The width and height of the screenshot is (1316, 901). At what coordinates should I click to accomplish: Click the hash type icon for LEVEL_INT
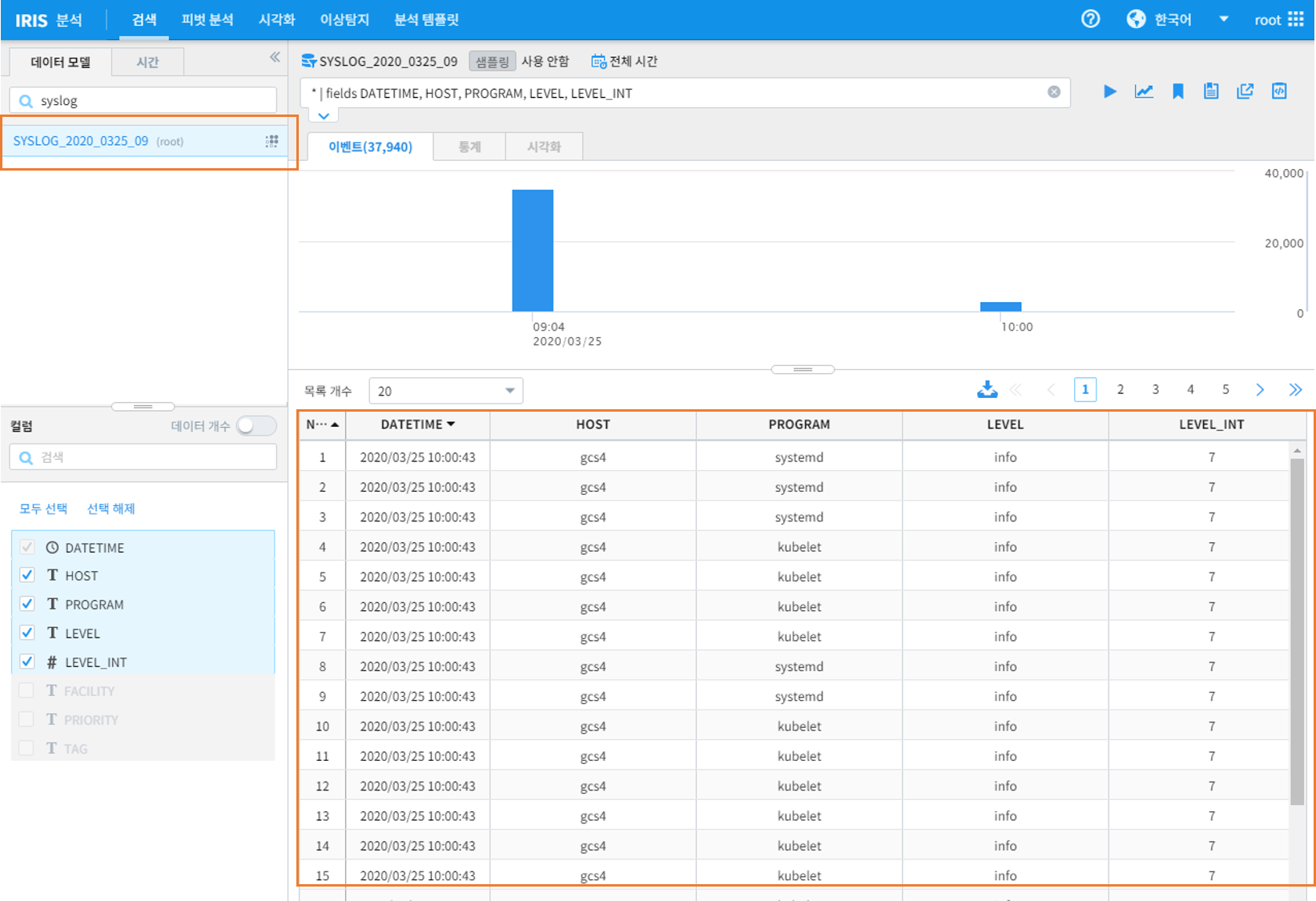[x=52, y=662]
